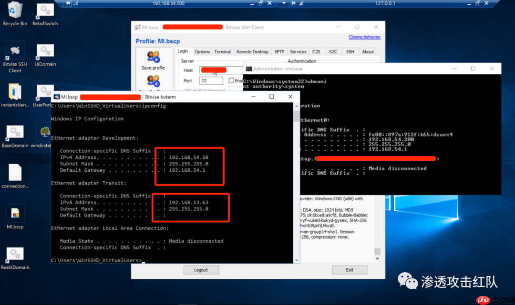Restore the 192.168.54.200 session window
This screenshot has width=515, height=305.
[x=261, y=3]
